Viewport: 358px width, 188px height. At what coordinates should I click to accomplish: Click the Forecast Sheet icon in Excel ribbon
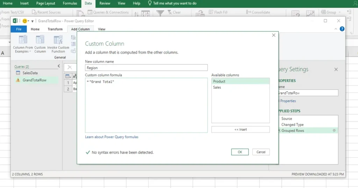(x=310, y=14)
